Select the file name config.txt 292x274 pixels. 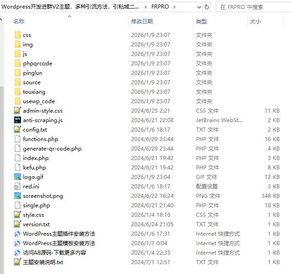35,130
